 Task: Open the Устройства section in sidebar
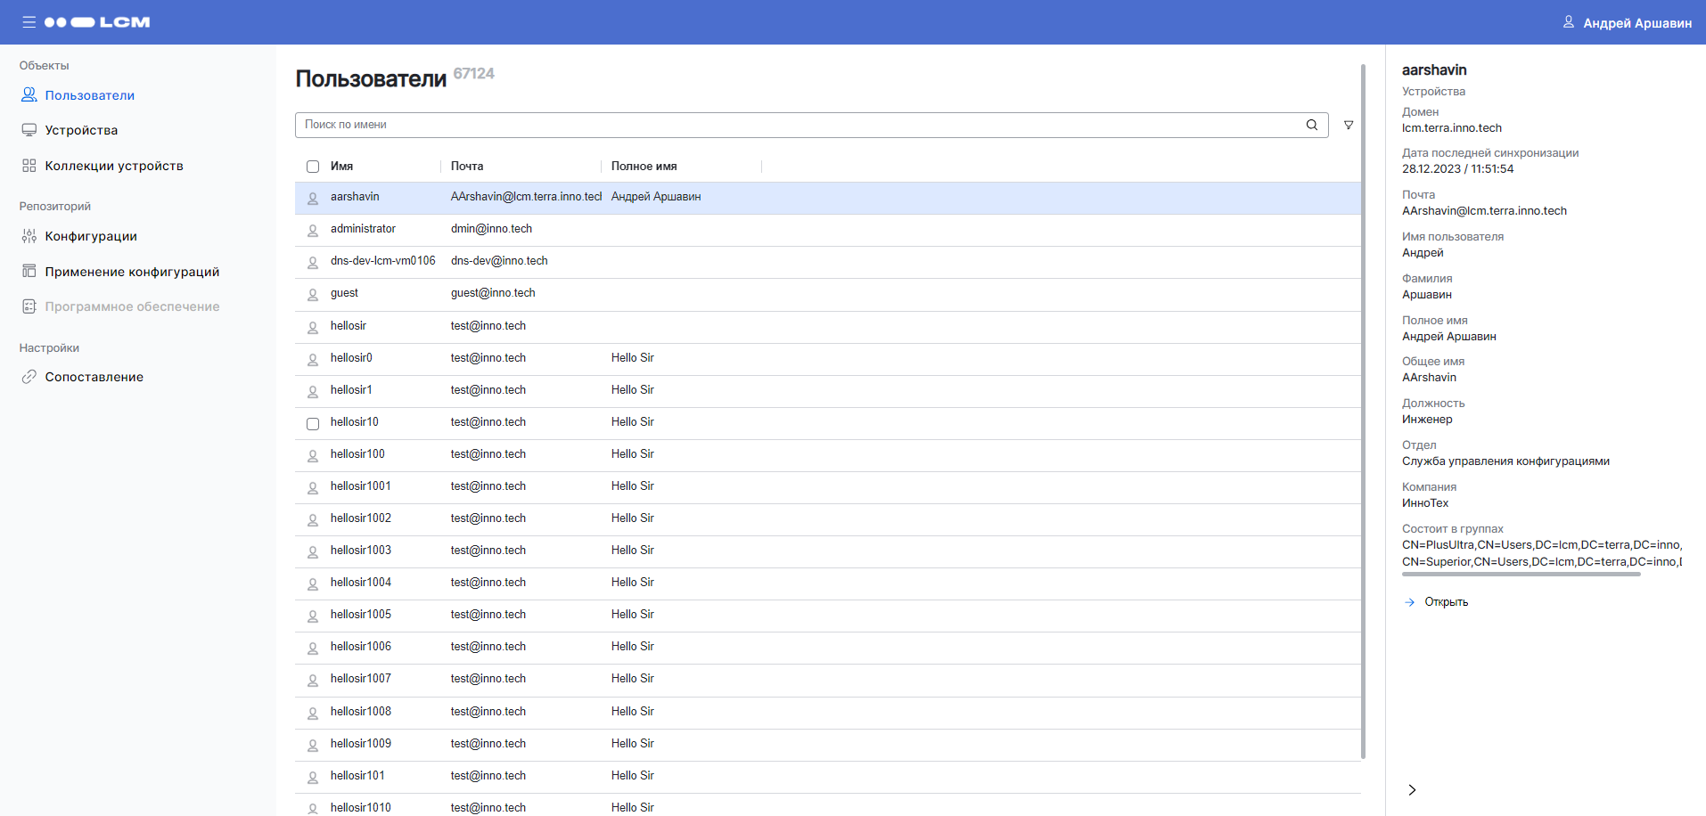(x=82, y=130)
